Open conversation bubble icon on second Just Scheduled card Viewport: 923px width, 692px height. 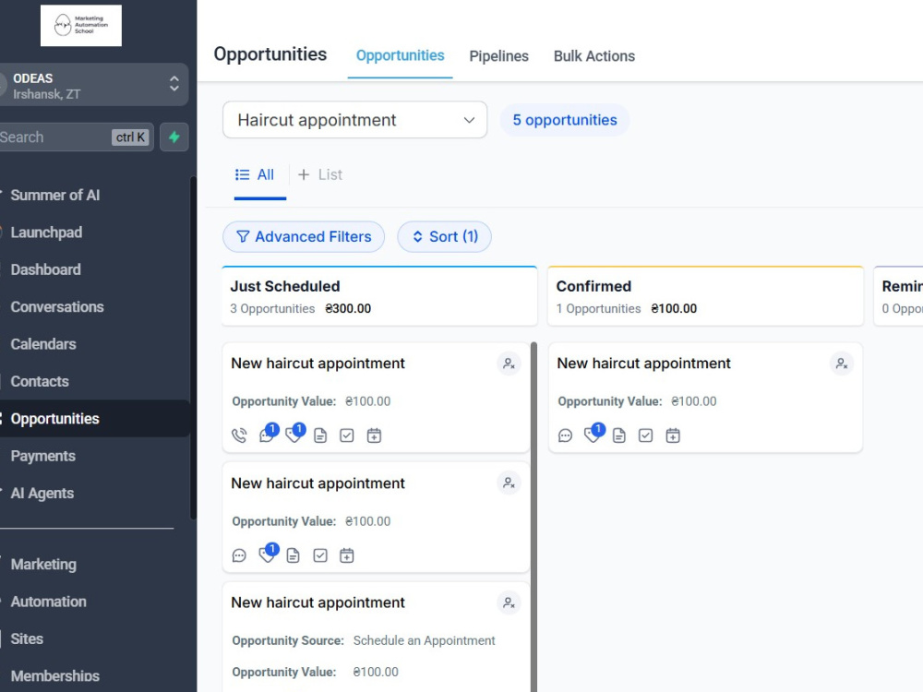239,555
